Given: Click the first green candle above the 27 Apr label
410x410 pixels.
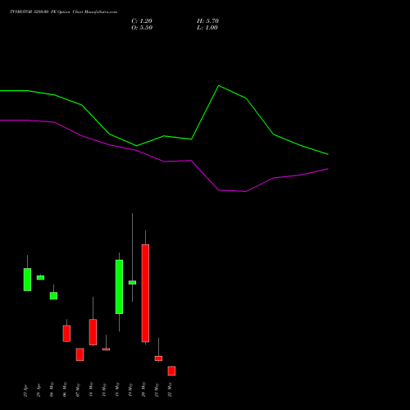Looking at the screenshot, I should (x=27, y=280).
